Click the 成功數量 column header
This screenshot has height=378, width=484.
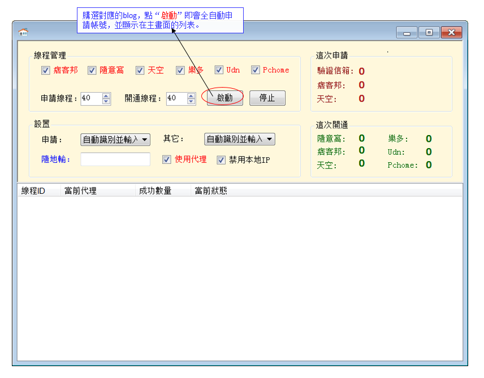155,191
